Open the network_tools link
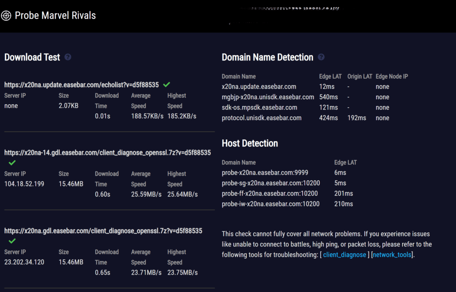 [392, 255]
